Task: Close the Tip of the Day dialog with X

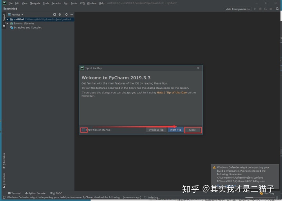Action: tap(198, 68)
